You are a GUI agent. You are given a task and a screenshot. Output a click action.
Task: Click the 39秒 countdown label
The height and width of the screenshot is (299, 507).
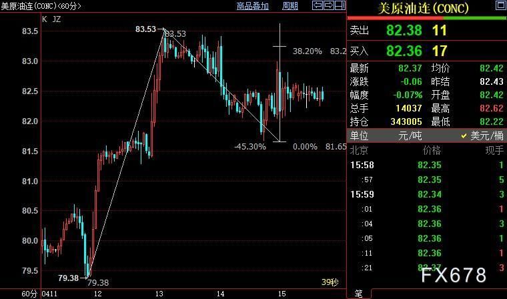tap(330, 282)
